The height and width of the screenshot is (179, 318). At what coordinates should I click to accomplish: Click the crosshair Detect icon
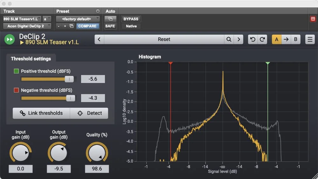pos(80,113)
